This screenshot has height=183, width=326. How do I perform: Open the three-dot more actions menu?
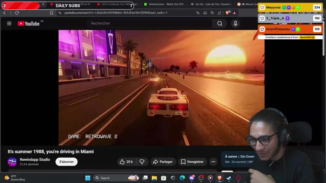(213, 162)
